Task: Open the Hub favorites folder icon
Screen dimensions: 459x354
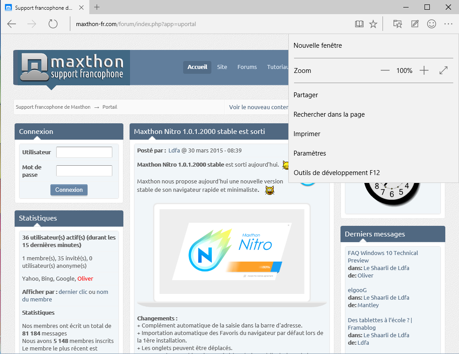Action: click(398, 24)
